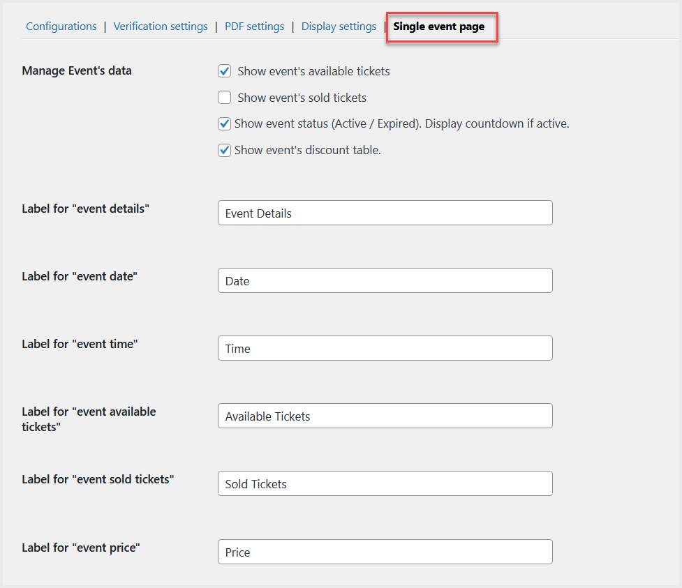Open the Configurations tab
This screenshot has width=682, height=588.
[x=61, y=27]
